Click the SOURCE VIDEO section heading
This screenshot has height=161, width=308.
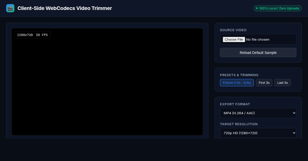pyautogui.click(x=233, y=30)
